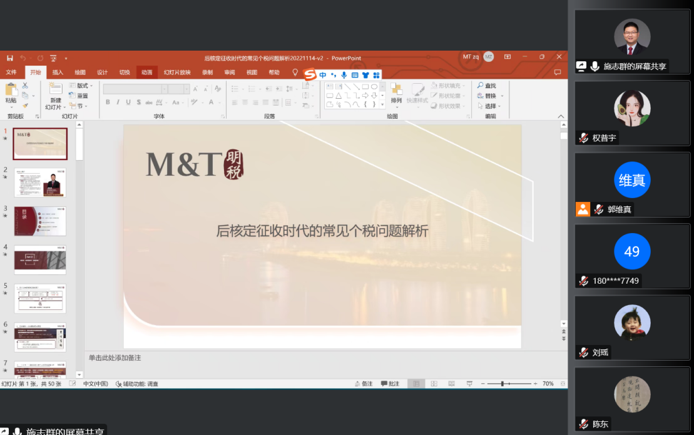This screenshot has height=435, width=694.
Task: Toggle the Comments (批注) pane in status bar
Action: pos(389,384)
